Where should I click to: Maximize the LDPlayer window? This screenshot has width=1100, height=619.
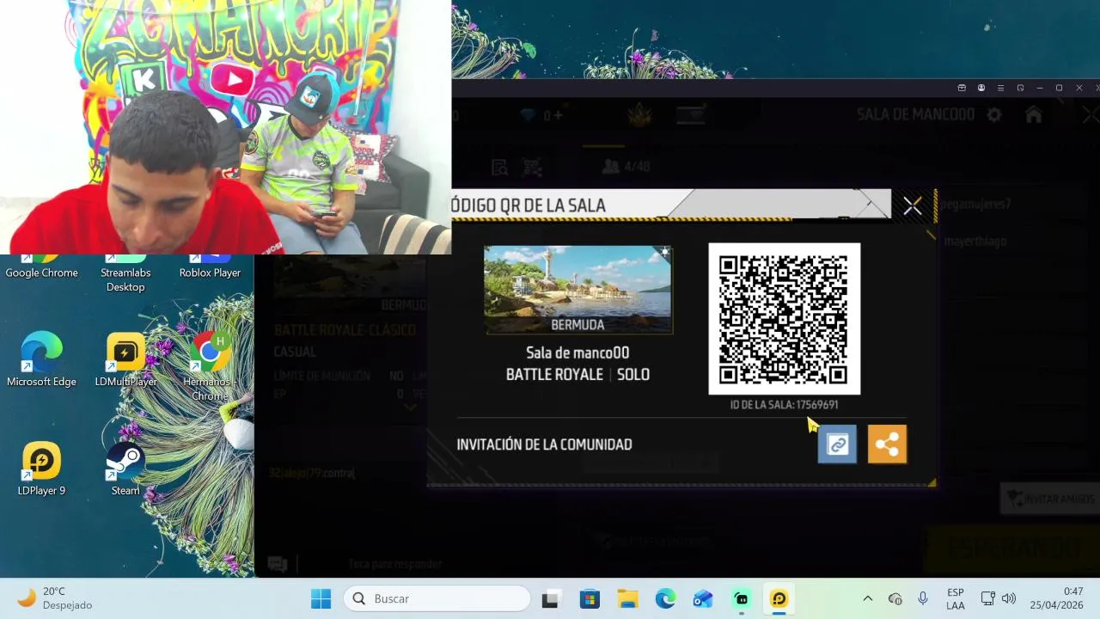1059,88
